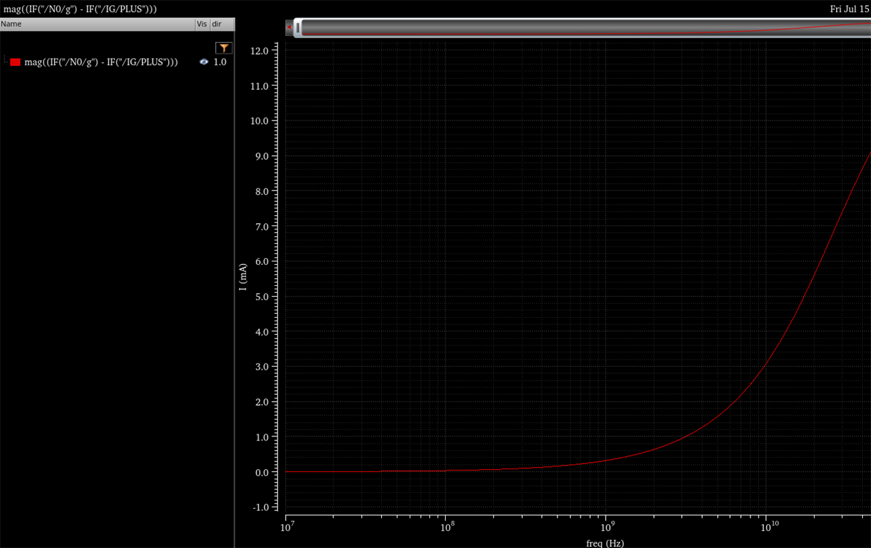Click the window title expression text
This screenshot has height=548, width=871.
coord(80,9)
